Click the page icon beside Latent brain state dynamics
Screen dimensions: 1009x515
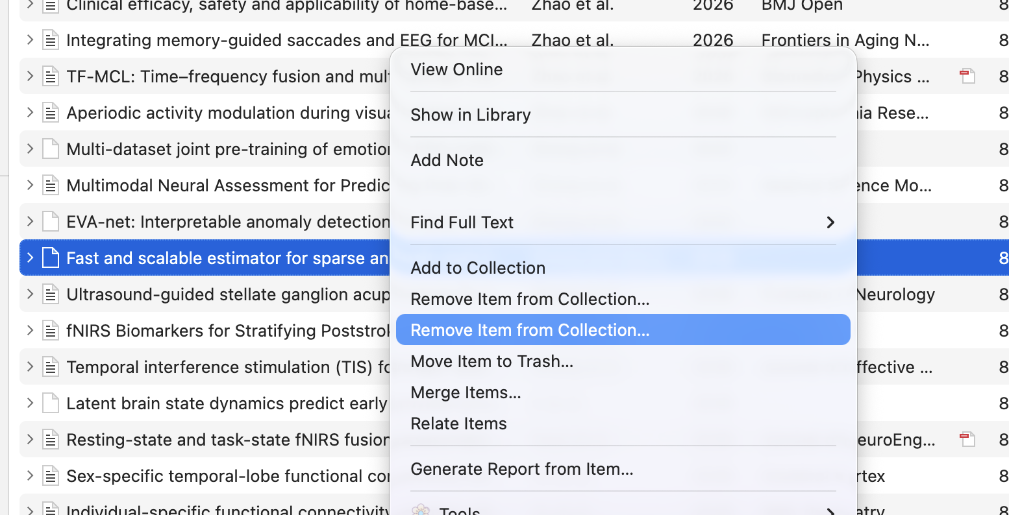pos(51,403)
